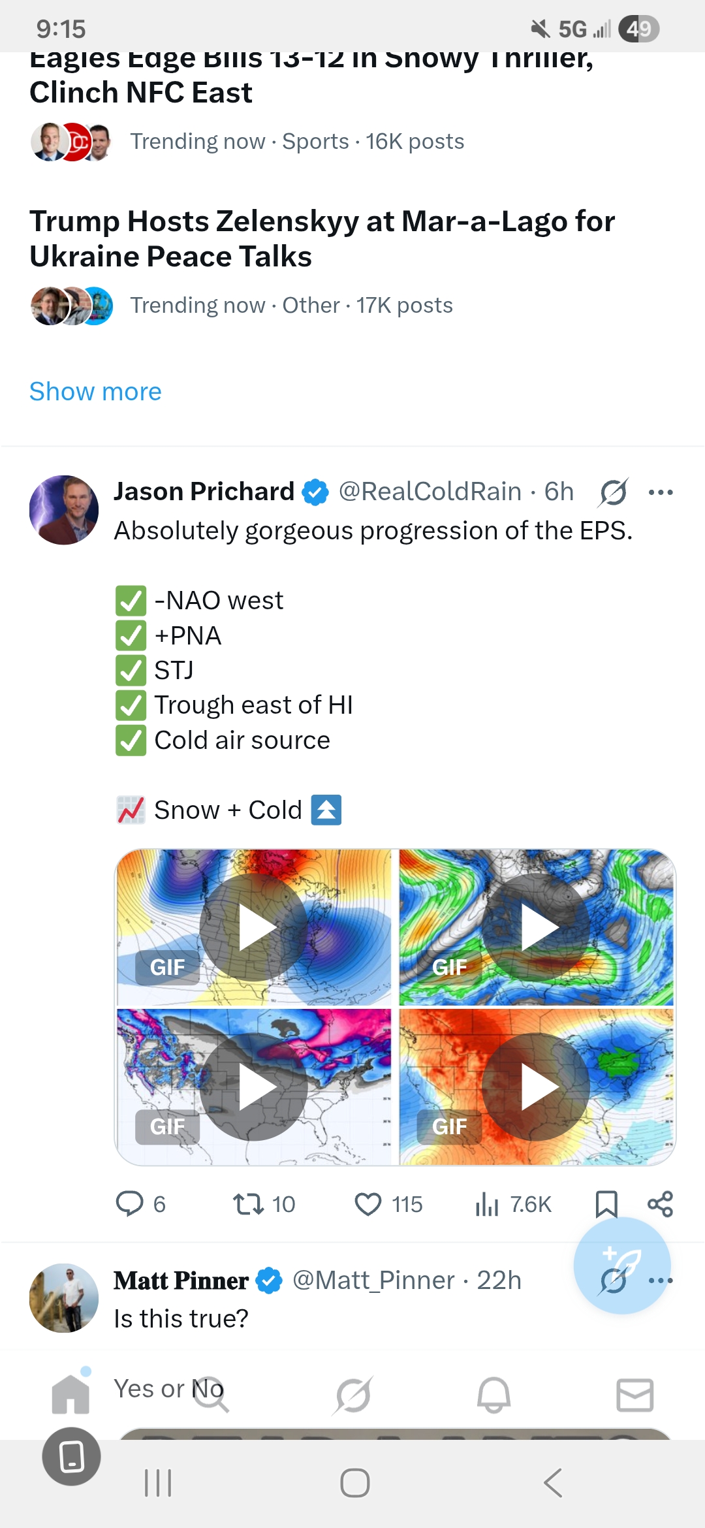Play the top-left weather map GIF
This screenshot has width=705, height=1528.
254,927
